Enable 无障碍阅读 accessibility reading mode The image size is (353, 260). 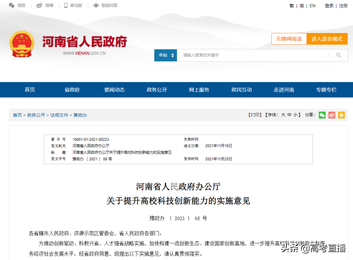(289, 39)
